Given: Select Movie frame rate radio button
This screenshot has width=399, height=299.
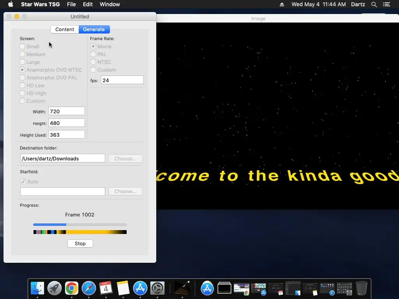Looking at the screenshot, I should [93, 46].
